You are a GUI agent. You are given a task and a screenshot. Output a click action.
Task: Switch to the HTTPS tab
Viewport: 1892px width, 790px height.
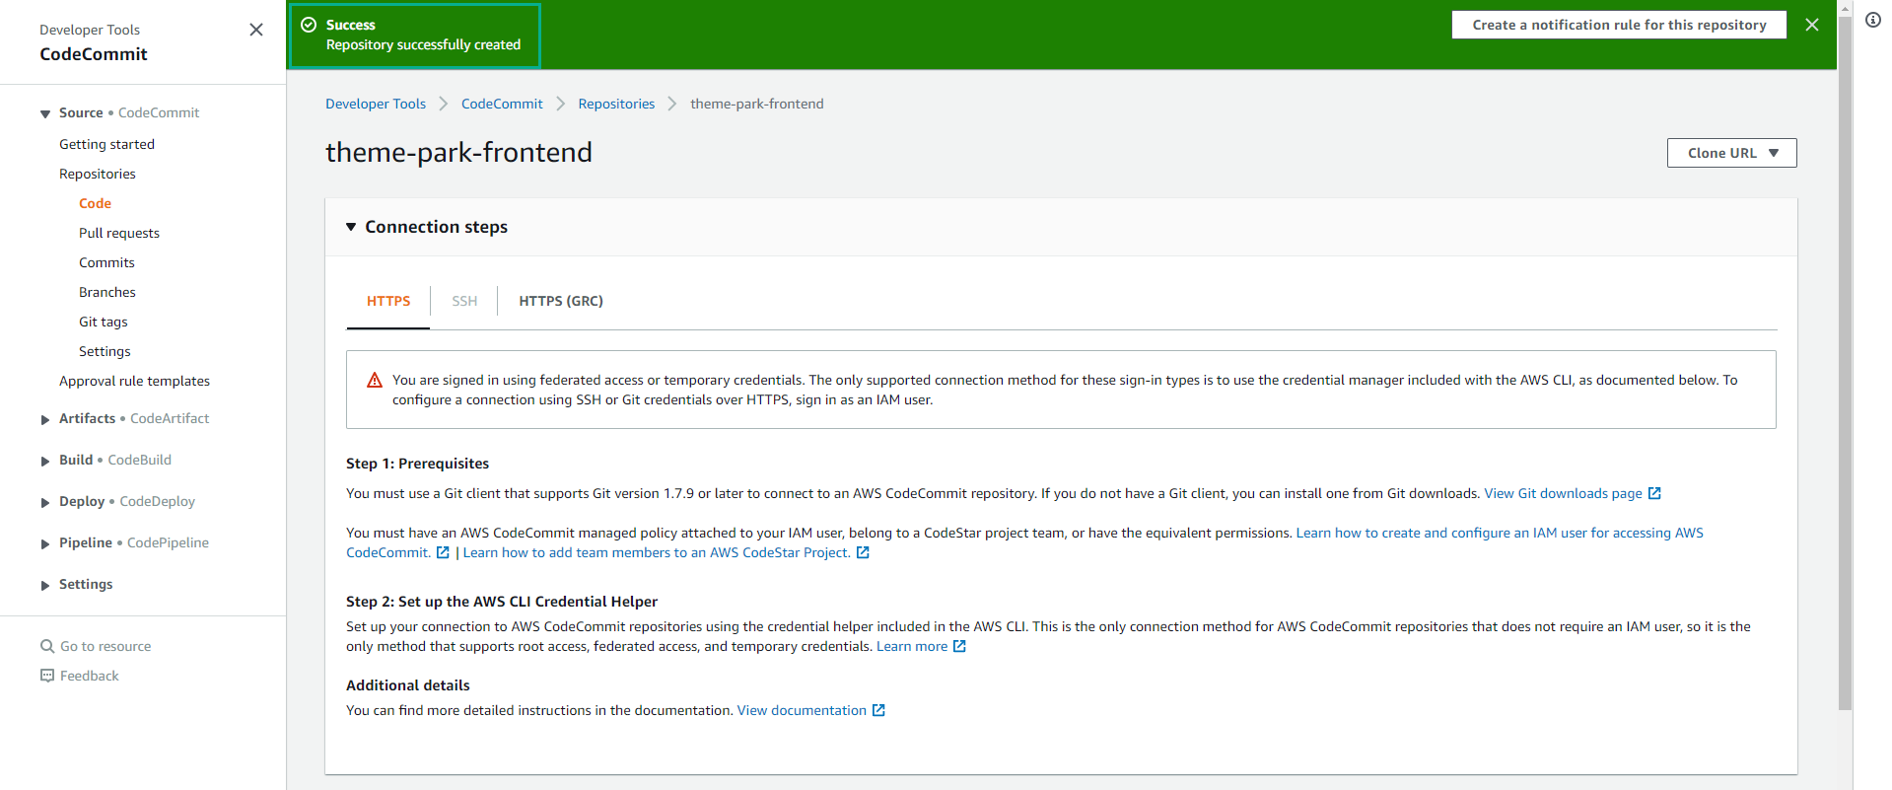[x=388, y=301]
